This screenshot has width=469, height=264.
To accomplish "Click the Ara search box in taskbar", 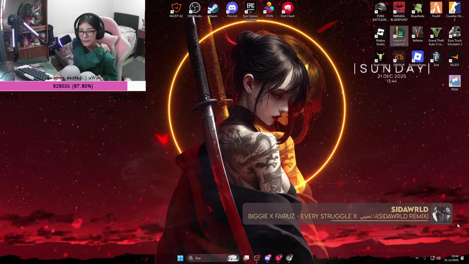I will pos(214,258).
